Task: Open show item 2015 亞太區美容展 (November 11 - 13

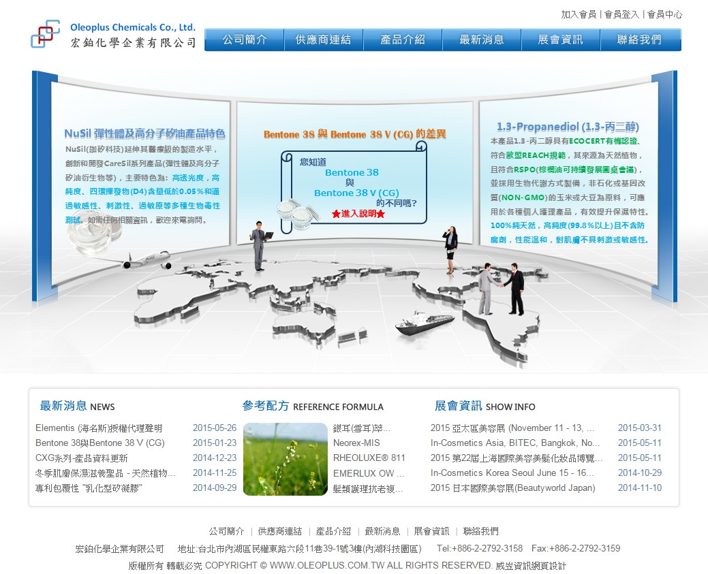Action: click(x=512, y=428)
